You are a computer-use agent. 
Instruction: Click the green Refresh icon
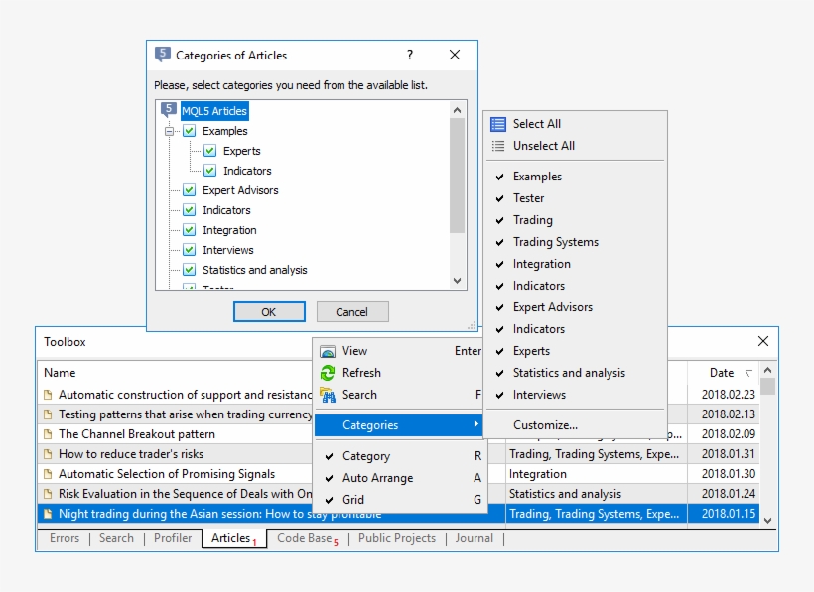click(x=328, y=373)
